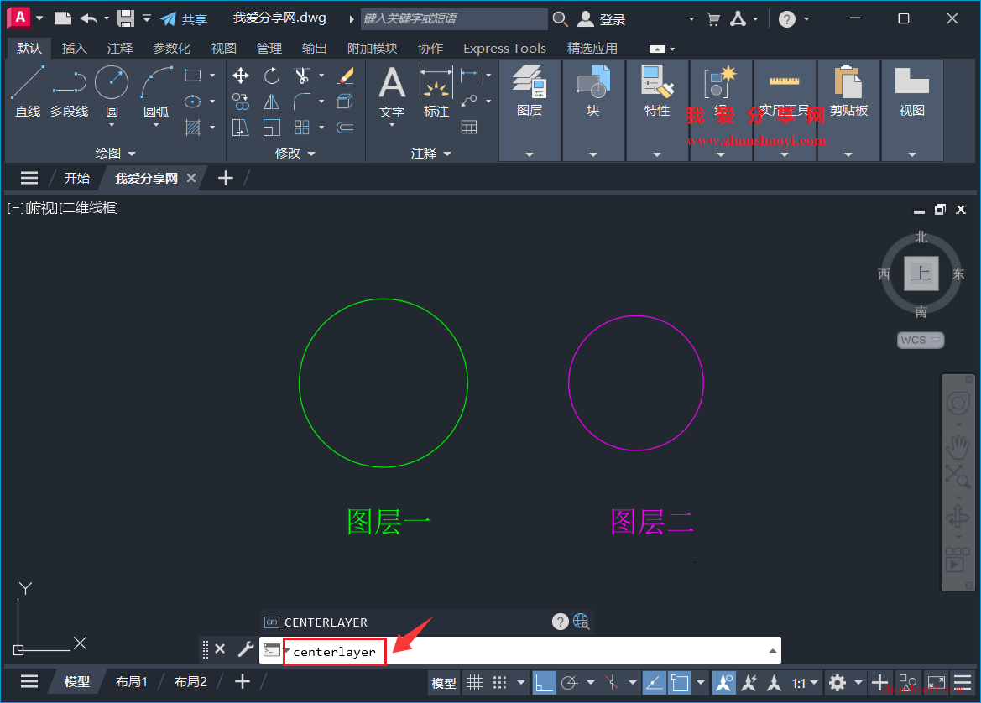Expand the Modify (修改) panel dropdown

[295, 153]
